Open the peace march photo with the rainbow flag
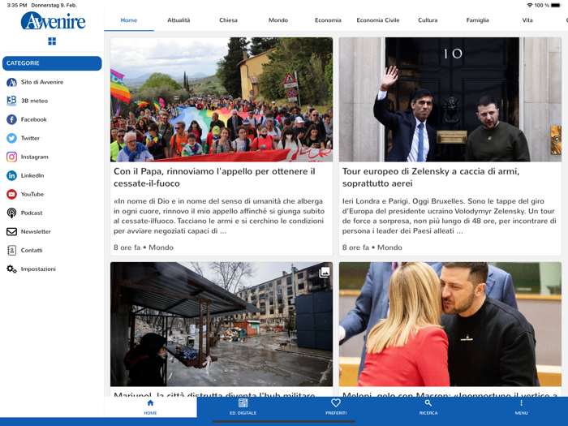The width and height of the screenshot is (568, 426). click(x=222, y=99)
